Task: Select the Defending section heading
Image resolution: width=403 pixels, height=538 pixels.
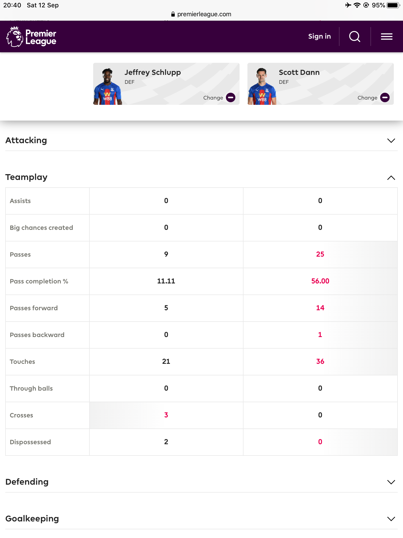Action: 27,482
